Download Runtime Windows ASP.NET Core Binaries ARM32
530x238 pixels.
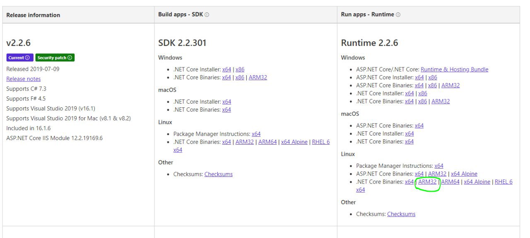click(x=450, y=86)
